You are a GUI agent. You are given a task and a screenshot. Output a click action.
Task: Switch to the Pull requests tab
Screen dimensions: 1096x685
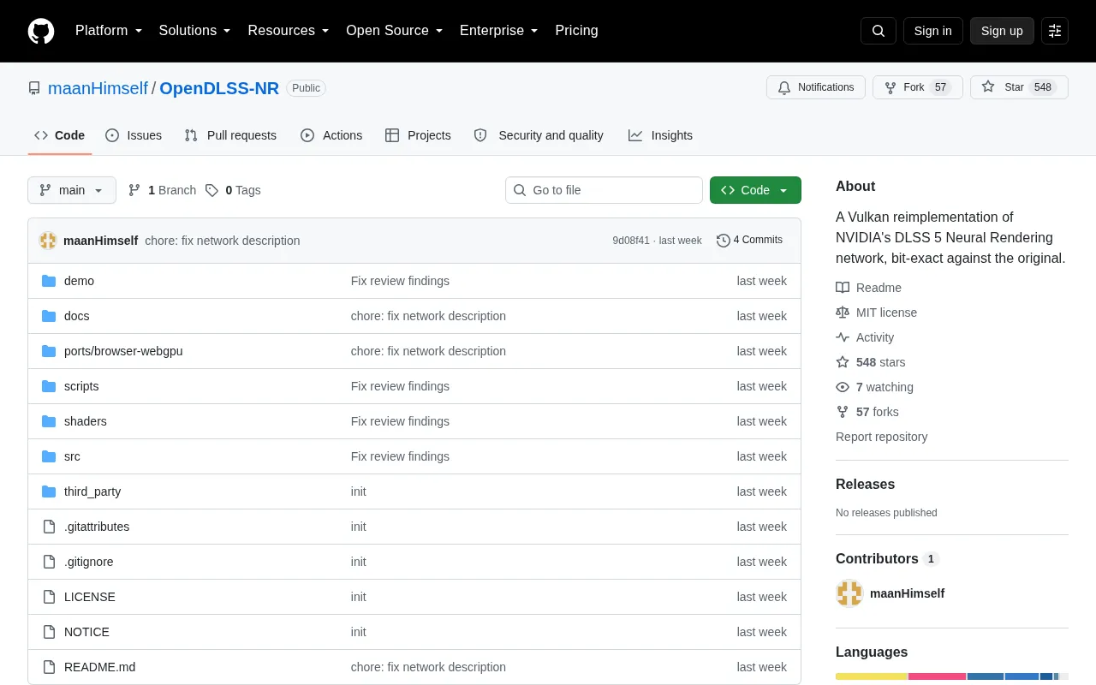(230, 135)
